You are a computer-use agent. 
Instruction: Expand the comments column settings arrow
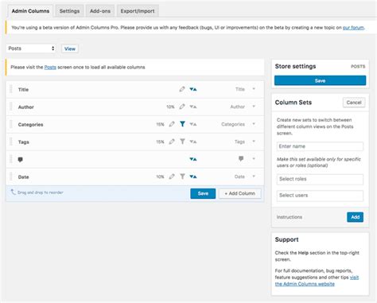tap(254, 158)
